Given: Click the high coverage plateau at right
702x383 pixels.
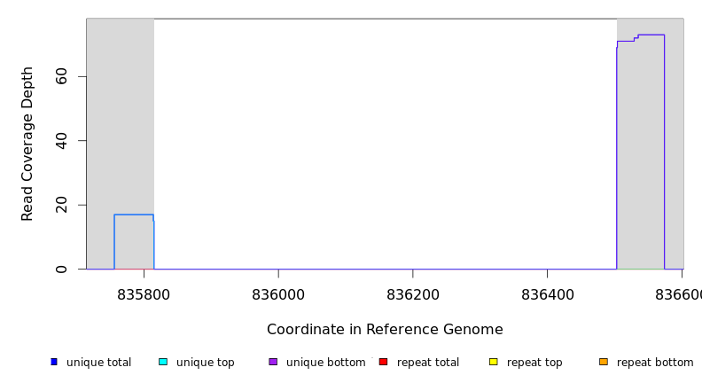Looking at the screenshot, I should (x=641, y=151).
